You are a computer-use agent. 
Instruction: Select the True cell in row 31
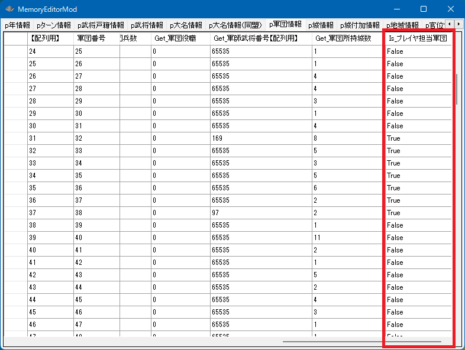[x=417, y=138]
